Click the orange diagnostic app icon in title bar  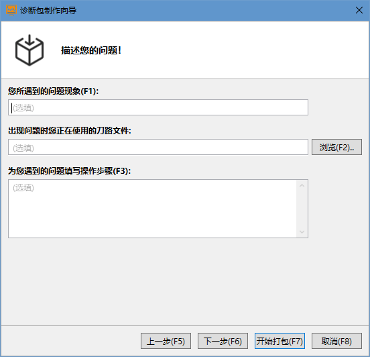[11, 10]
